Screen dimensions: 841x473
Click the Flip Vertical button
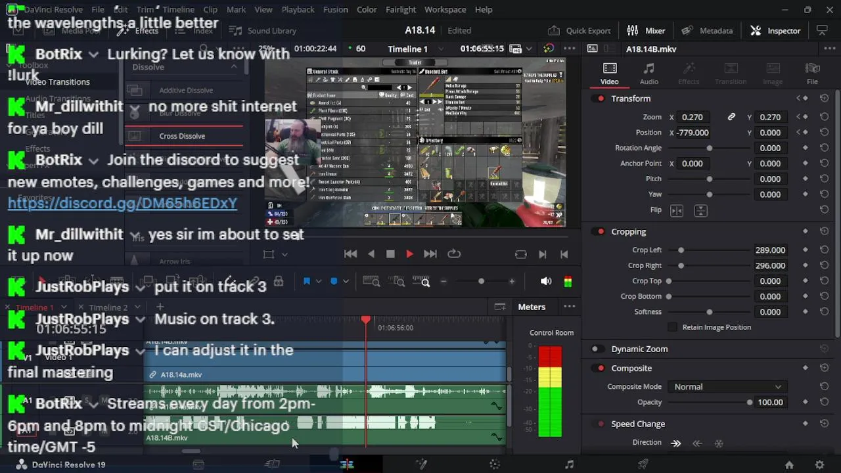click(700, 210)
